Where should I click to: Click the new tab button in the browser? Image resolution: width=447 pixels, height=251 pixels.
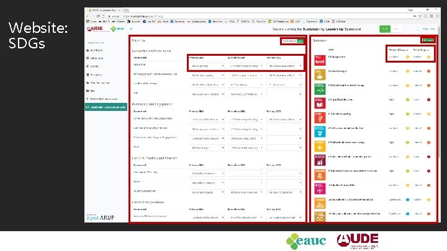126,11
